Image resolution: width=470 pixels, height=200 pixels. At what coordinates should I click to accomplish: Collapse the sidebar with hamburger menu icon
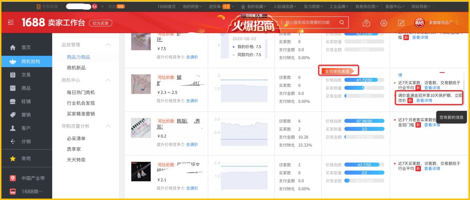[11, 22]
